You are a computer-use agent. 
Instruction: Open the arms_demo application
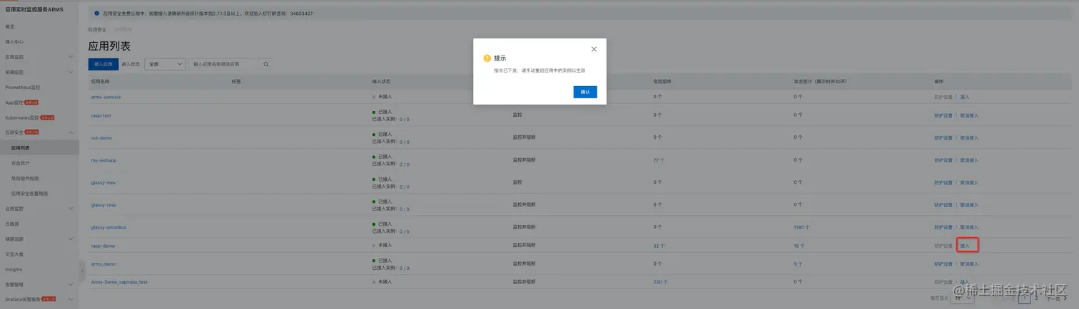(103, 263)
